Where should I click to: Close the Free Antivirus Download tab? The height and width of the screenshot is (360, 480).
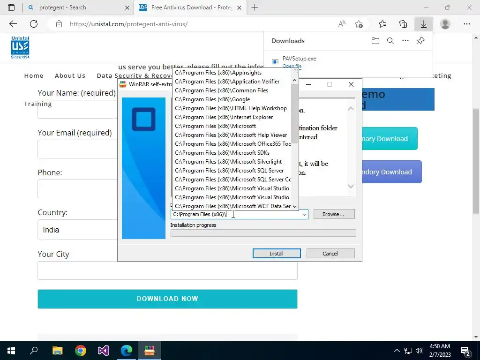pos(240,7)
